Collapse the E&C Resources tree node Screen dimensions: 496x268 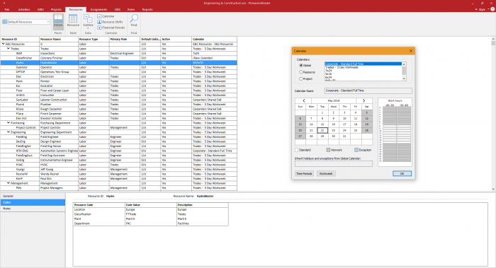tap(4, 44)
